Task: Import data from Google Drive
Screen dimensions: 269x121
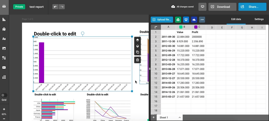Action: [178, 20]
